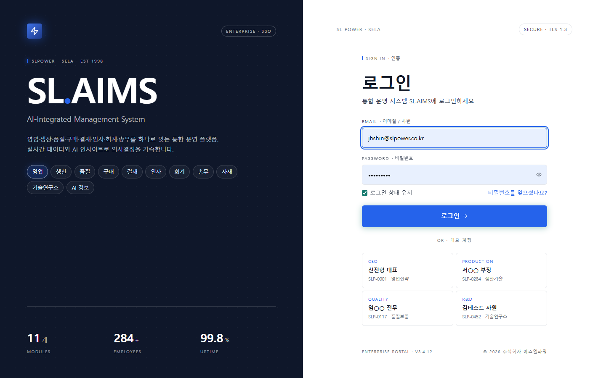Image resolution: width=606 pixels, height=378 pixels.
Task: Click the 11 개 MODULES statistic
Action: tap(39, 344)
